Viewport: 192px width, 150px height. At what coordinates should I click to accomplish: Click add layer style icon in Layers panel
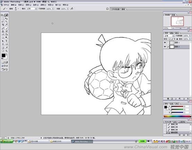(x=168, y=99)
